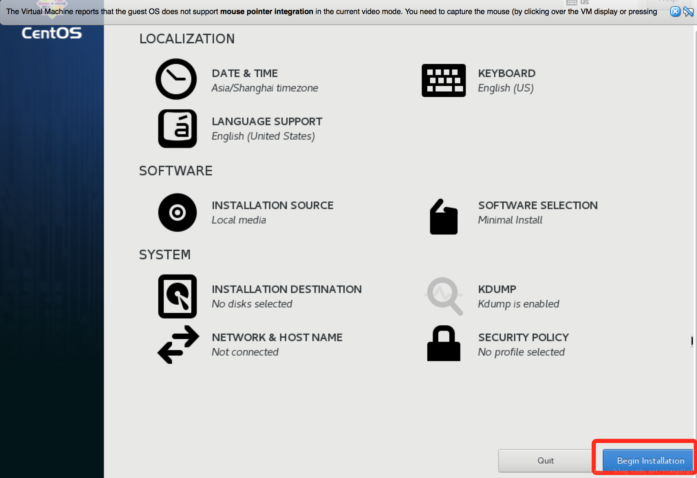Select the SECURITY POLICY heading
The width and height of the screenshot is (697, 478).
pos(523,337)
